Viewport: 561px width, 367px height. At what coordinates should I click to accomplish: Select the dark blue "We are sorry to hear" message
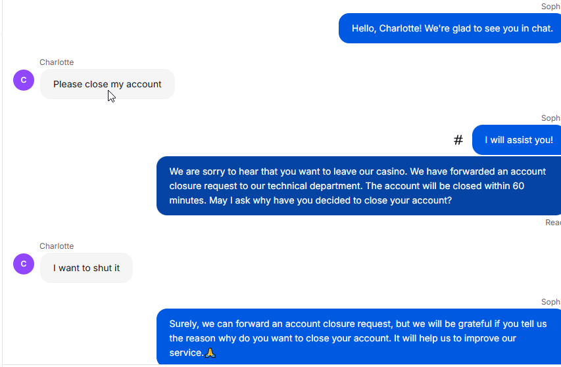pyautogui.click(x=358, y=186)
